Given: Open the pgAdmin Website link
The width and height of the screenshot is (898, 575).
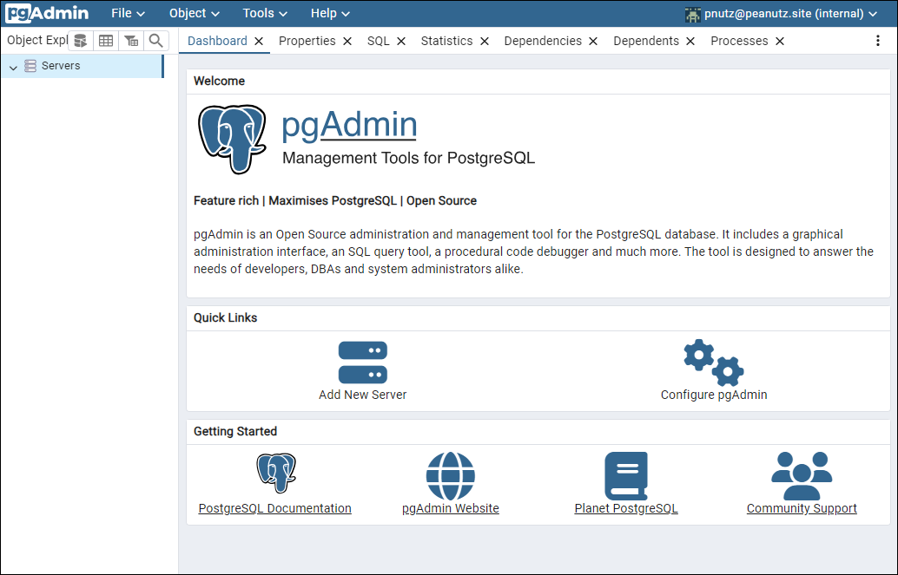Looking at the screenshot, I should [x=451, y=508].
